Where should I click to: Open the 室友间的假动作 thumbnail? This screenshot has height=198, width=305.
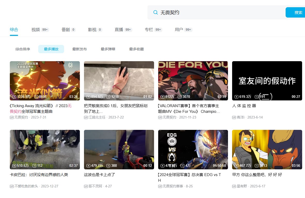pos(267,81)
